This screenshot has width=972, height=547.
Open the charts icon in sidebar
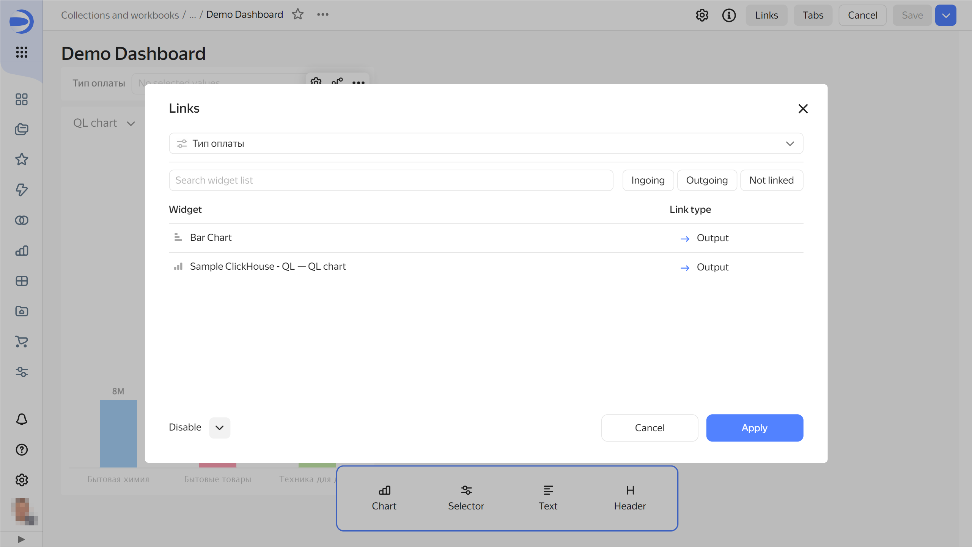22,250
